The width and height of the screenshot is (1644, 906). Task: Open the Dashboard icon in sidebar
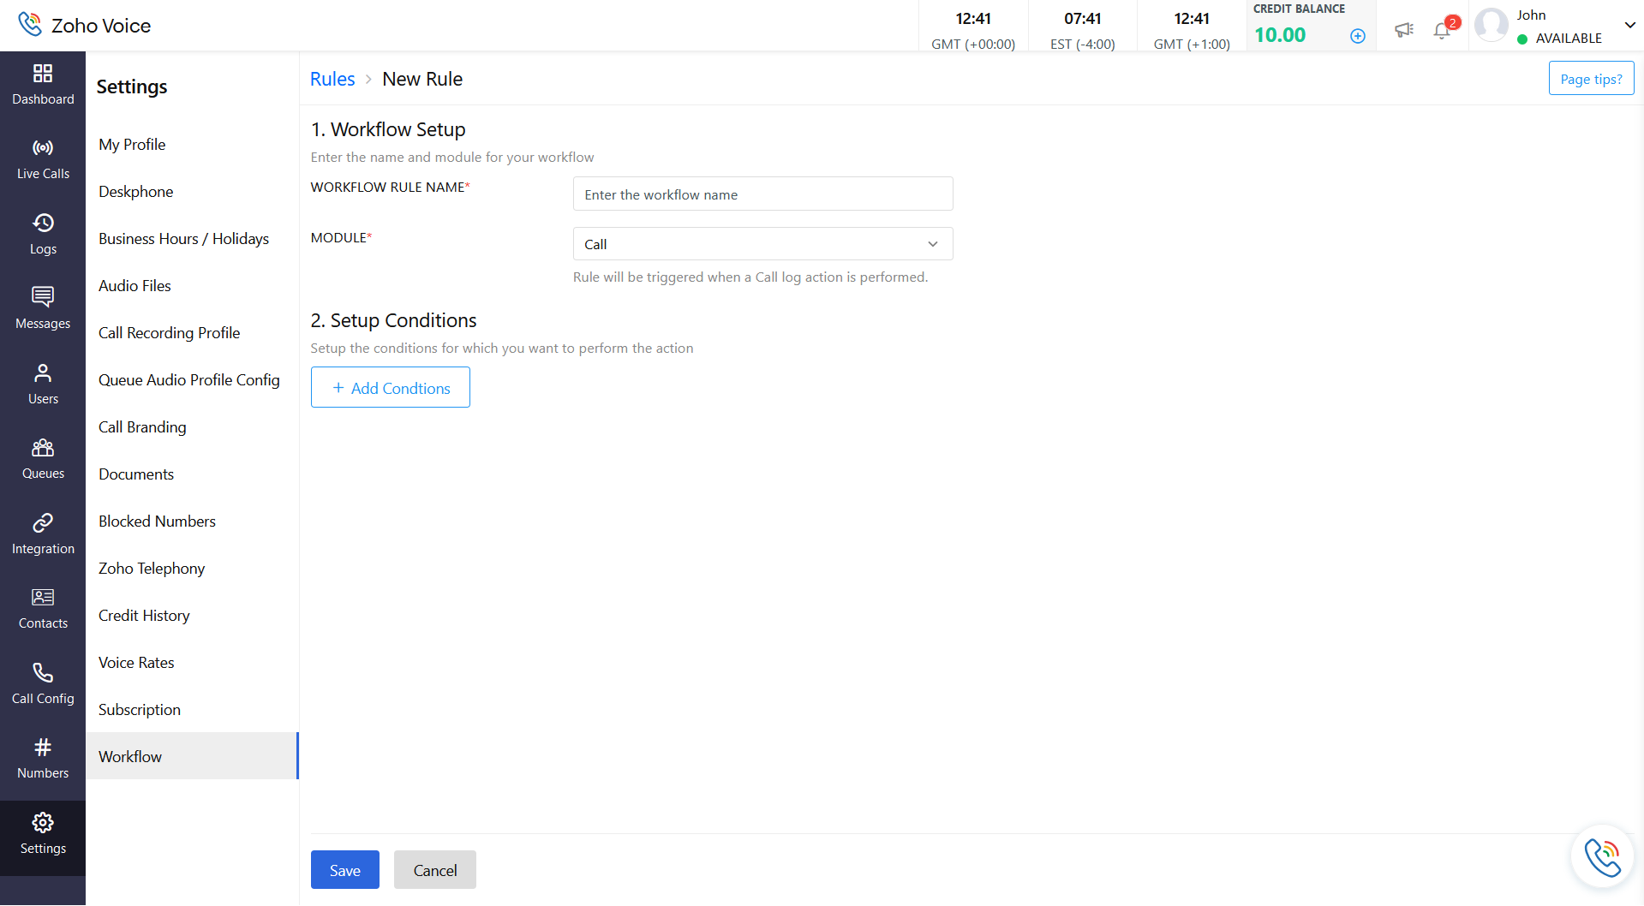point(43,85)
